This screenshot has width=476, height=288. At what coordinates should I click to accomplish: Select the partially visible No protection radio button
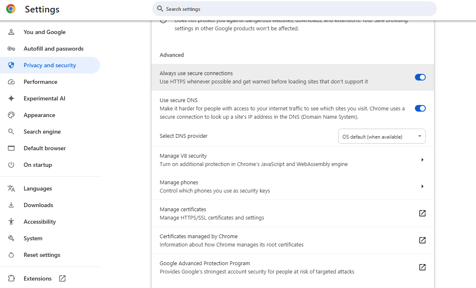pyautogui.click(x=164, y=21)
